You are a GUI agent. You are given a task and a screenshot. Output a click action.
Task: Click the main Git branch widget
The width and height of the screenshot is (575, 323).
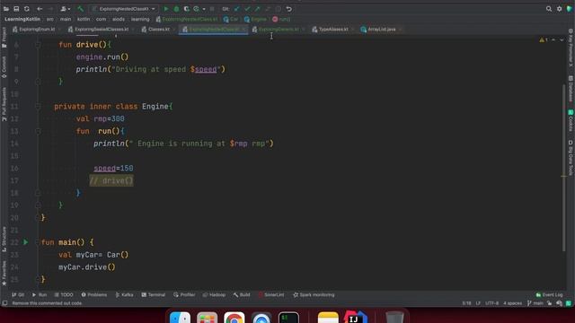point(535,303)
